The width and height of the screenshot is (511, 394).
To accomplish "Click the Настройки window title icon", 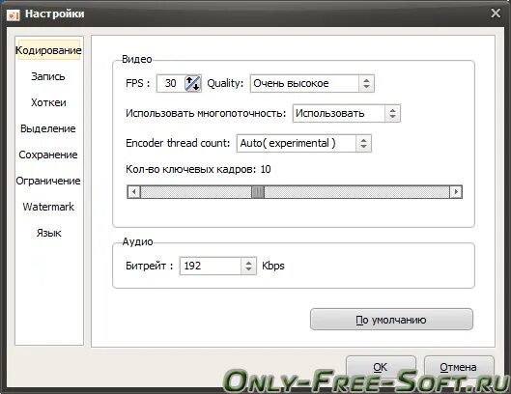I will pos(14,14).
